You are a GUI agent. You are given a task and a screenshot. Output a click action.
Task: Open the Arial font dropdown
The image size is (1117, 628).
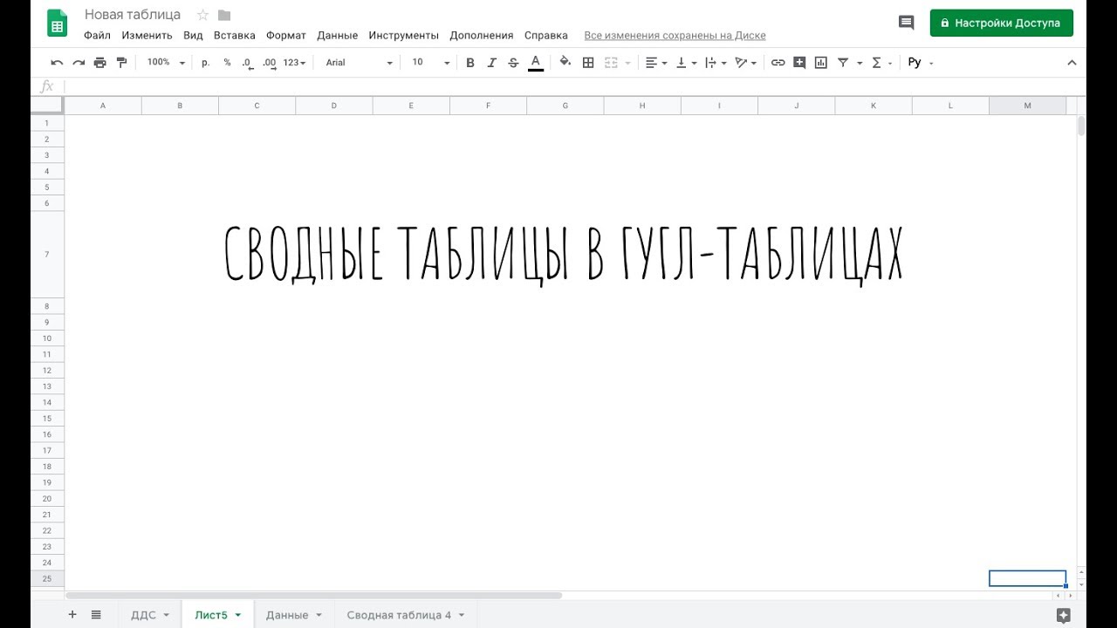[x=360, y=63]
